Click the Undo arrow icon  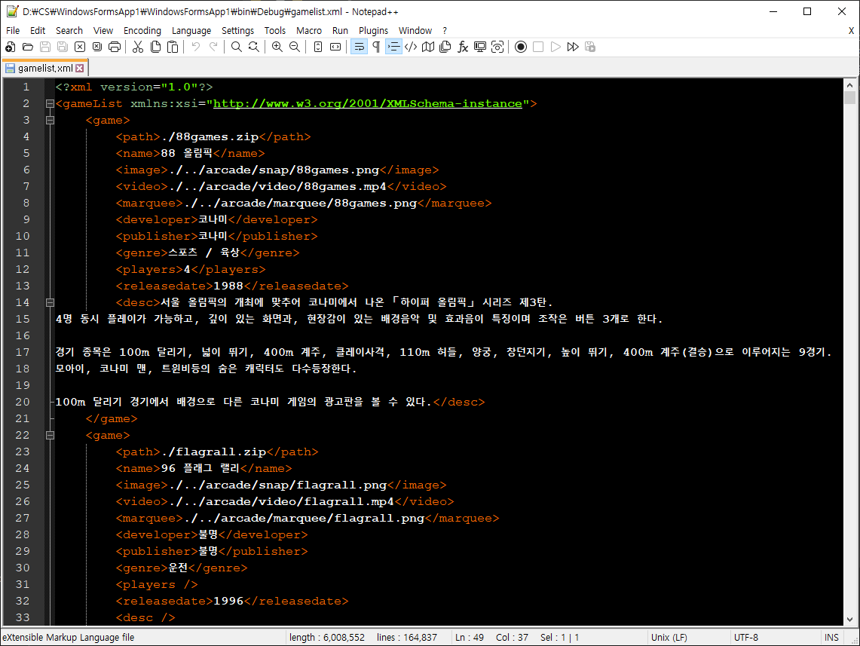tap(196, 47)
